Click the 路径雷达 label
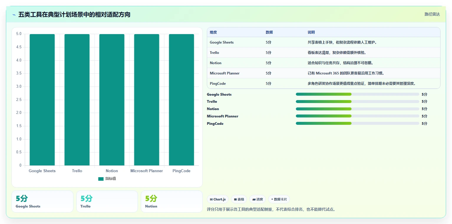The image size is (452, 224). tap(432, 14)
